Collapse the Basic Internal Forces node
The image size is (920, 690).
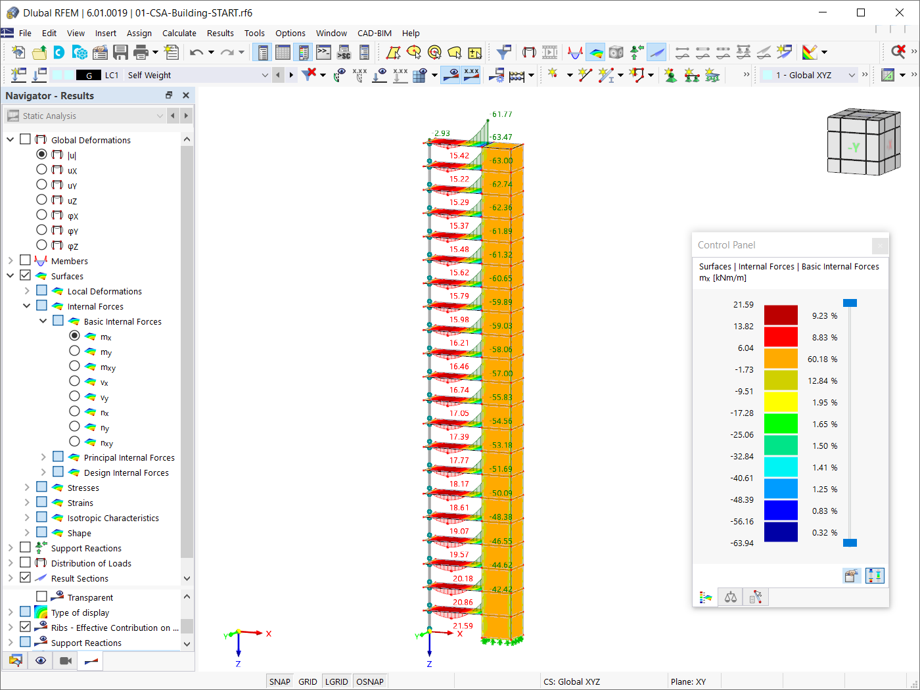click(43, 321)
